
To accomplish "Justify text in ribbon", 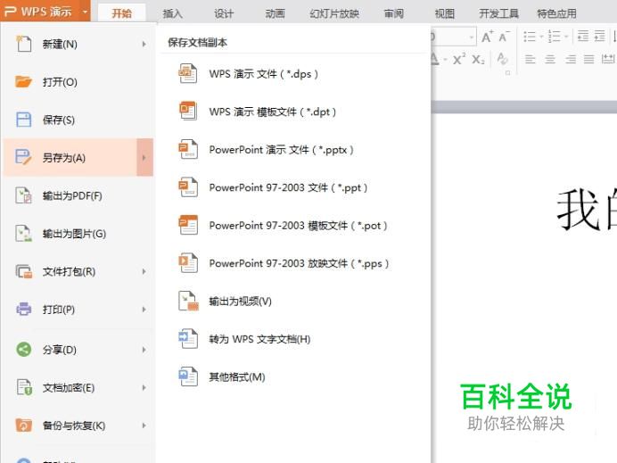I will 588,60.
